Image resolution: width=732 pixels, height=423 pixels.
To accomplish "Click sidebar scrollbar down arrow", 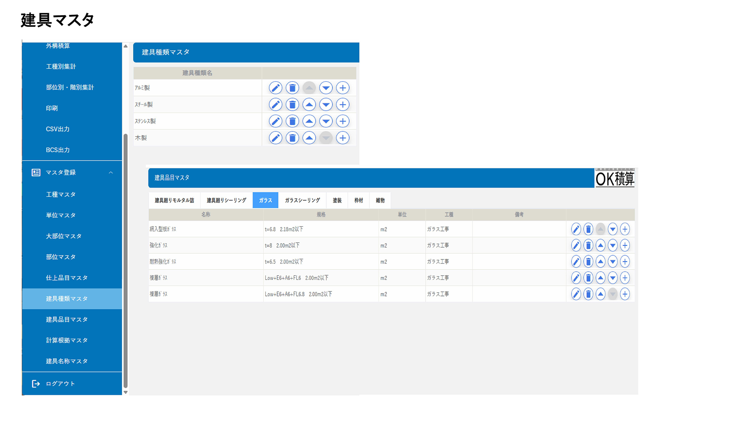I will point(125,392).
